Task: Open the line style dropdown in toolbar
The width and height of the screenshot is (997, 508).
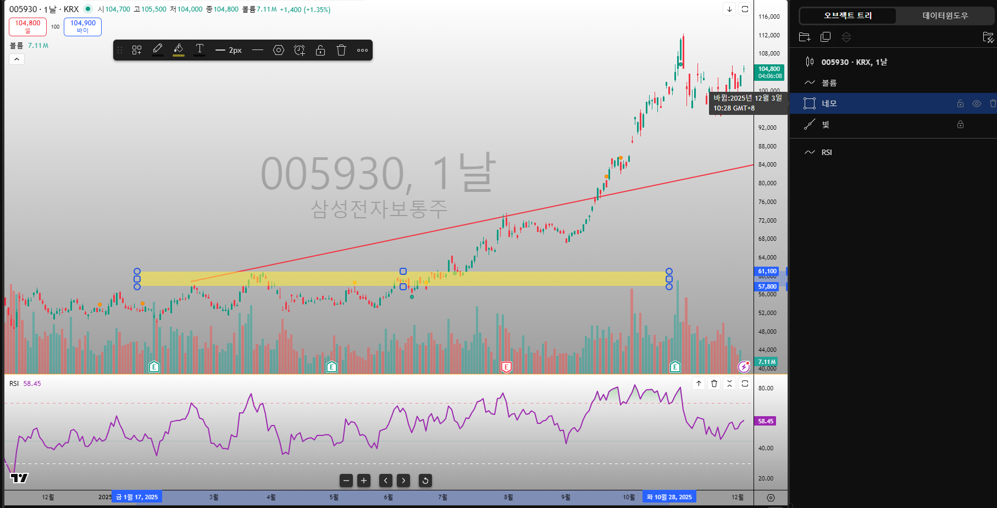Action: (x=258, y=50)
